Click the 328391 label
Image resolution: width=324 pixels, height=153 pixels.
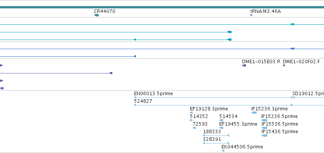click(212, 139)
